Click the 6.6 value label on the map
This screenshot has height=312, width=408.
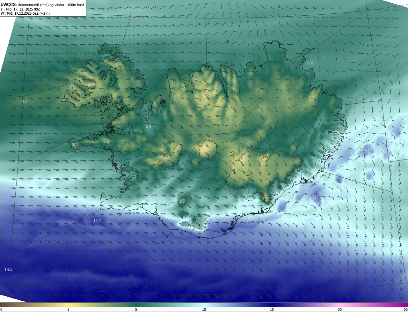coord(310,63)
